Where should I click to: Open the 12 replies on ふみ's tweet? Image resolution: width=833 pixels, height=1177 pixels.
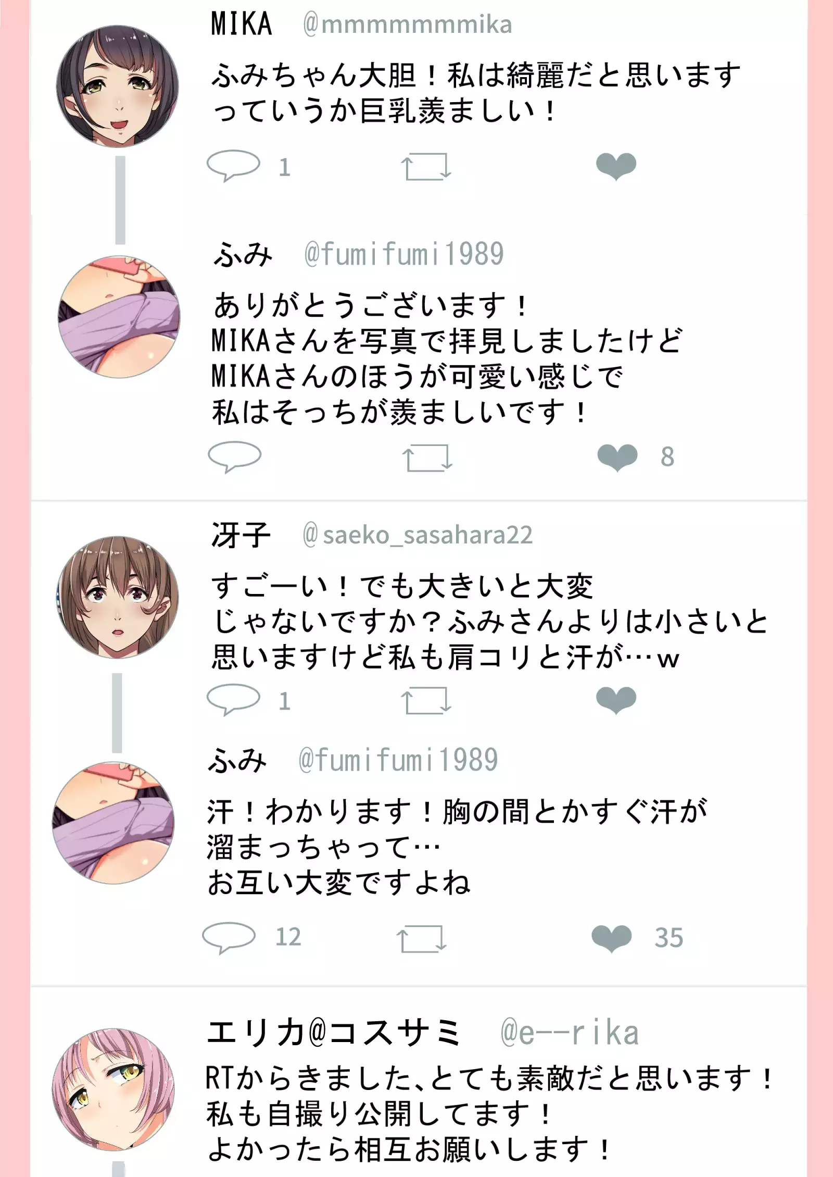point(229,937)
